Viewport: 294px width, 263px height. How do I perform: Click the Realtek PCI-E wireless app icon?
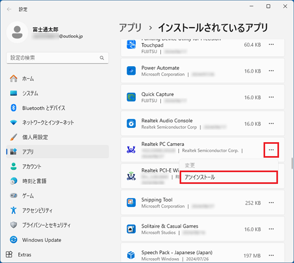pyautogui.click(x=131, y=176)
